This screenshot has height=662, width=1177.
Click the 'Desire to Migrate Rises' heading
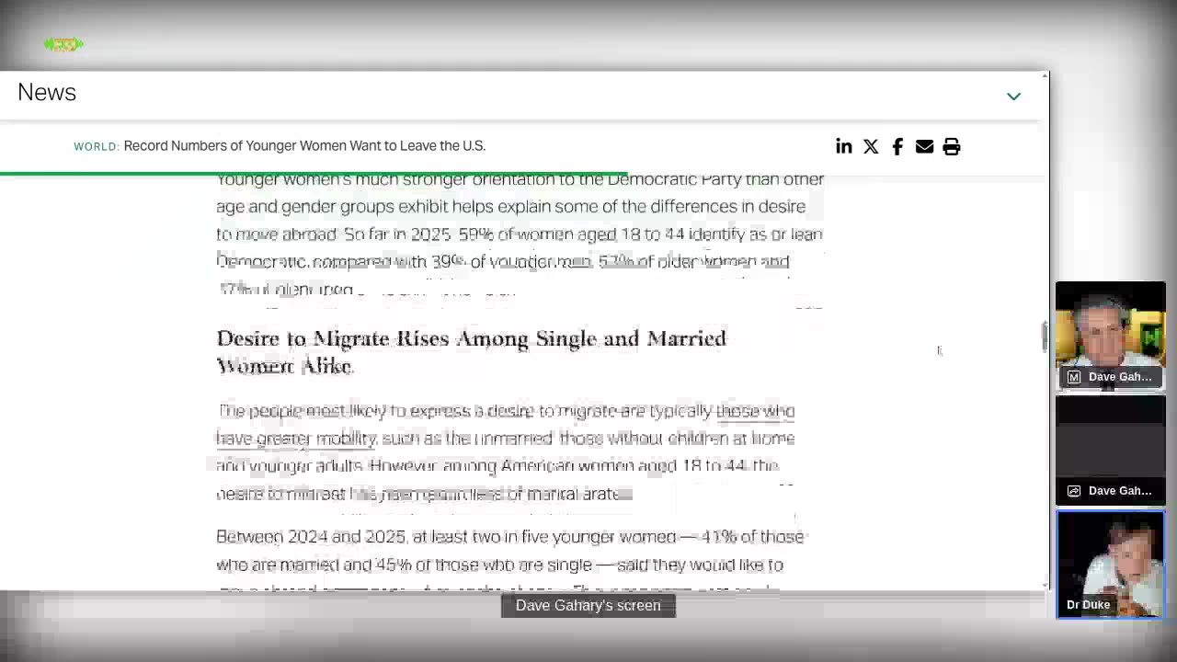click(471, 352)
